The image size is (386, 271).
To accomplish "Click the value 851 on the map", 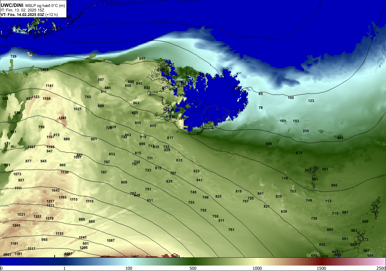I will 150,200.
